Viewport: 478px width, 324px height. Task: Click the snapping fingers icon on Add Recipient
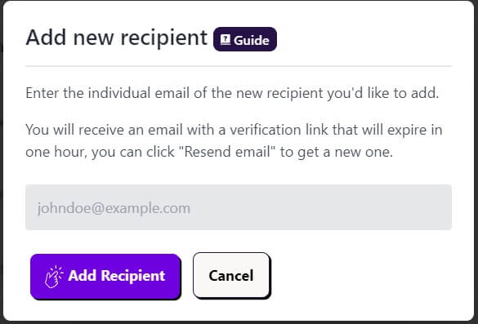pyautogui.click(x=54, y=277)
